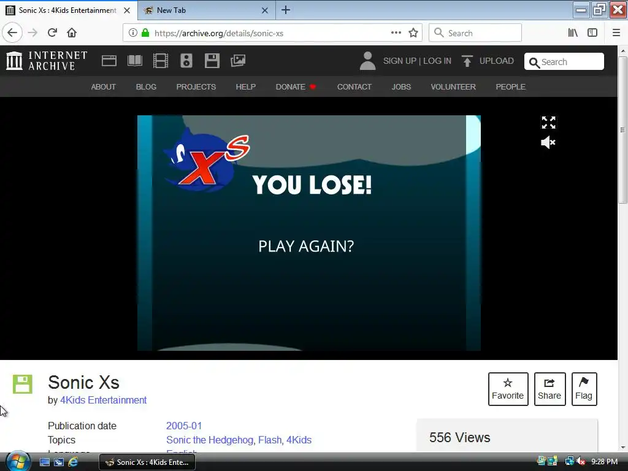The image size is (628, 471).
Task: Open the Audio speaker icon
Action: click(186, 61)
